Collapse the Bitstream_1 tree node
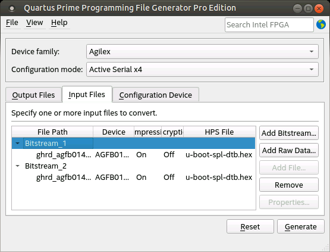 click(x=18, y=144)
